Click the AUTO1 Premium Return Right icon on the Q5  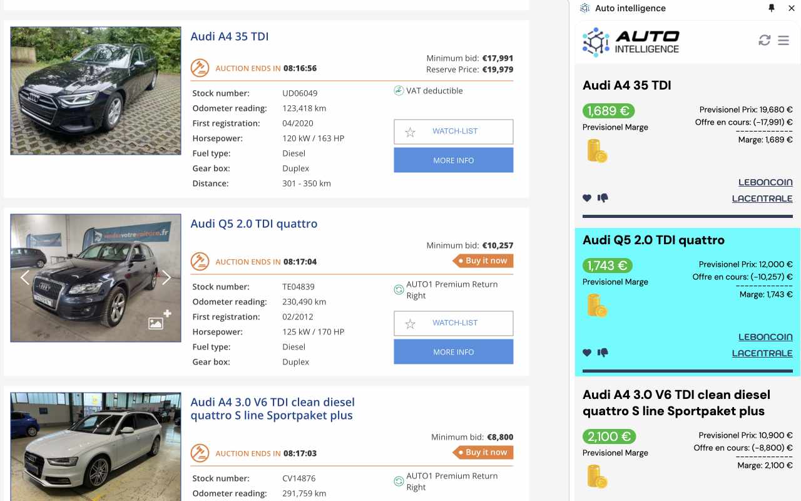pyautogui.click(x=398, y=289)
